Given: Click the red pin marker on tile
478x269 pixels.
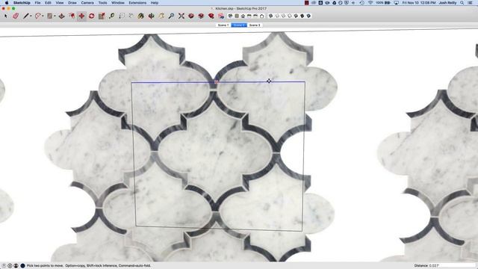Looking at the screenshot, I should coord(216,81).
